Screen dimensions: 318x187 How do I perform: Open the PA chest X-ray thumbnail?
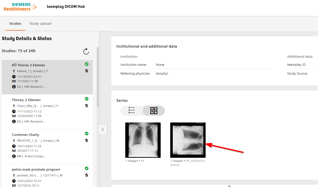pos(143,140)
